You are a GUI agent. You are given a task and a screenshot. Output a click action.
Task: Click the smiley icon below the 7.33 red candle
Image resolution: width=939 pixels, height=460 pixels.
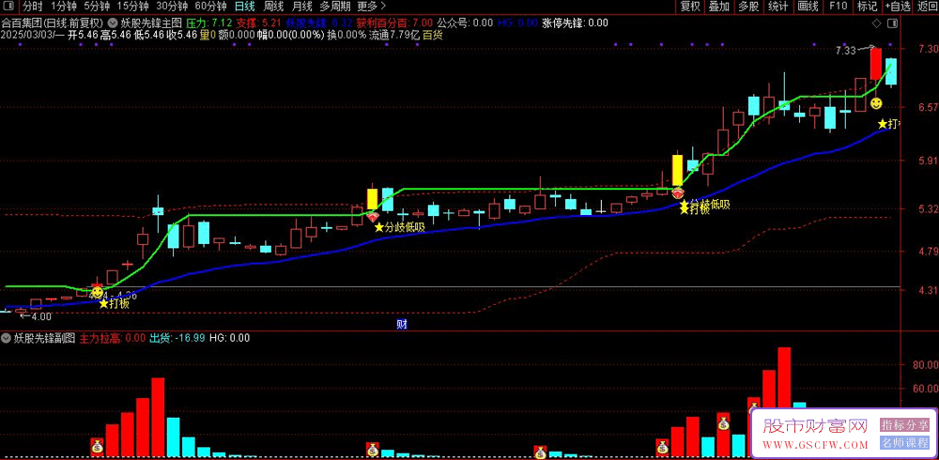point(876,103)
